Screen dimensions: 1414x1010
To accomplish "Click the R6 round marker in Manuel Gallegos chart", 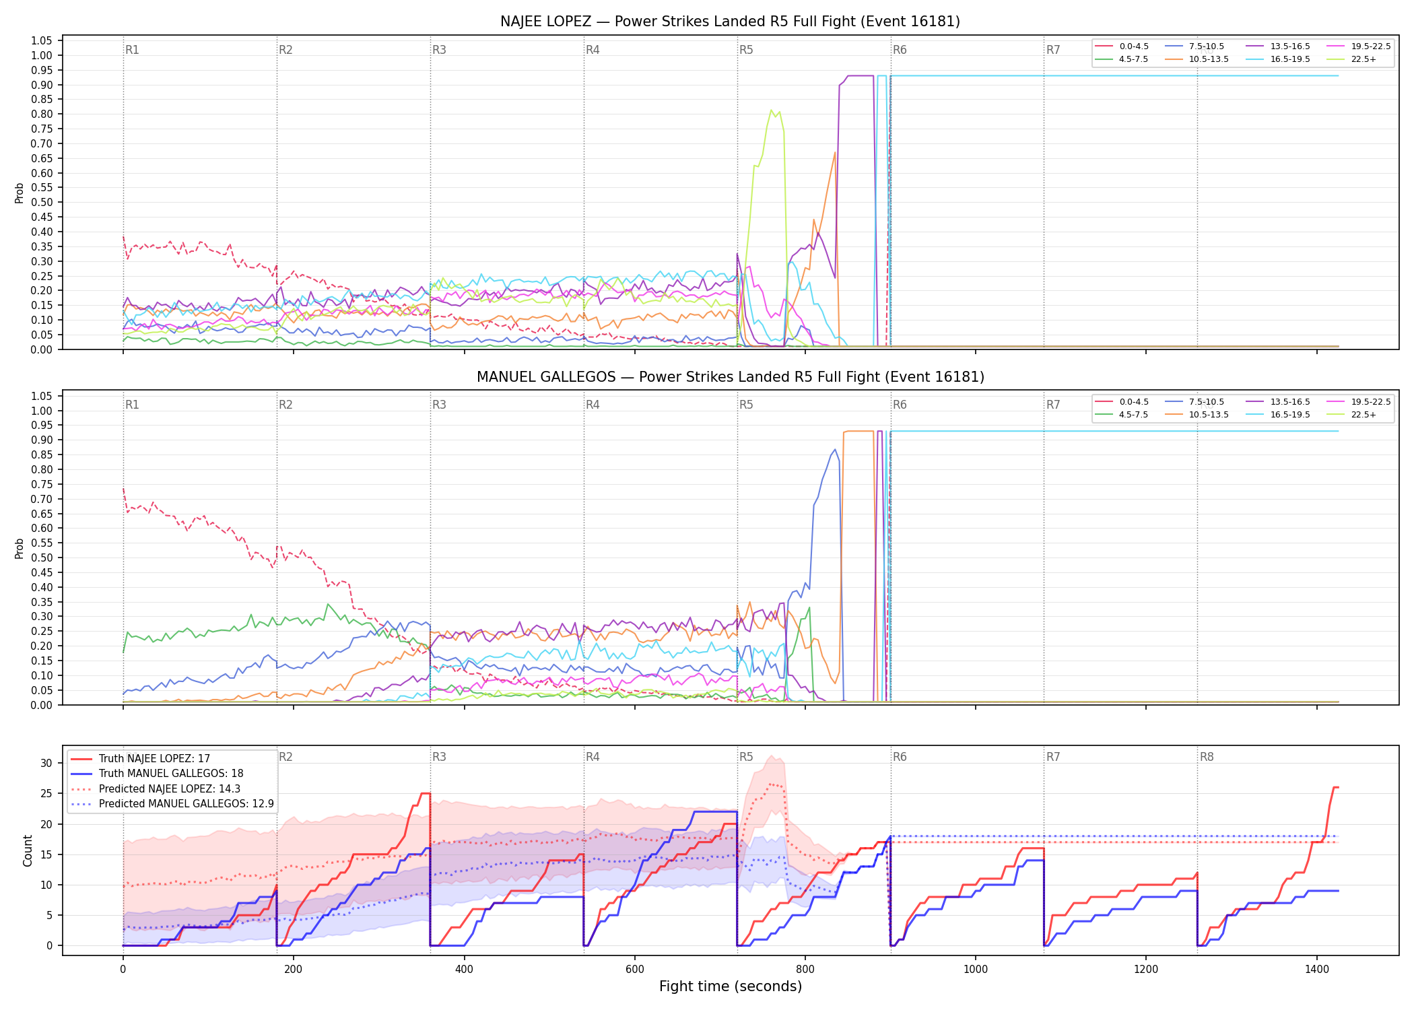I will point(900,405).
